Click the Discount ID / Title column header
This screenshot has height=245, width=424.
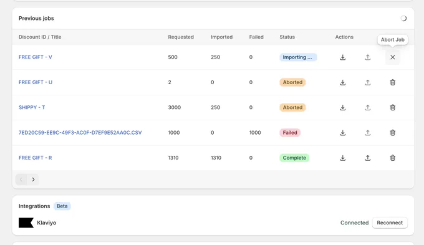(40, 37)
